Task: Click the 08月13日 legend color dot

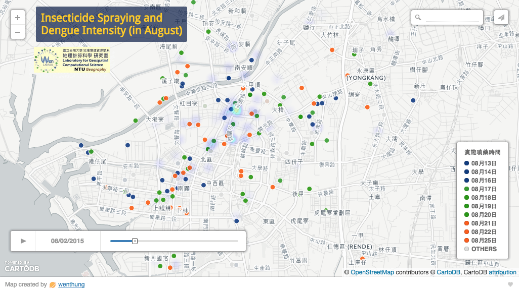Action: coord(466,163)
